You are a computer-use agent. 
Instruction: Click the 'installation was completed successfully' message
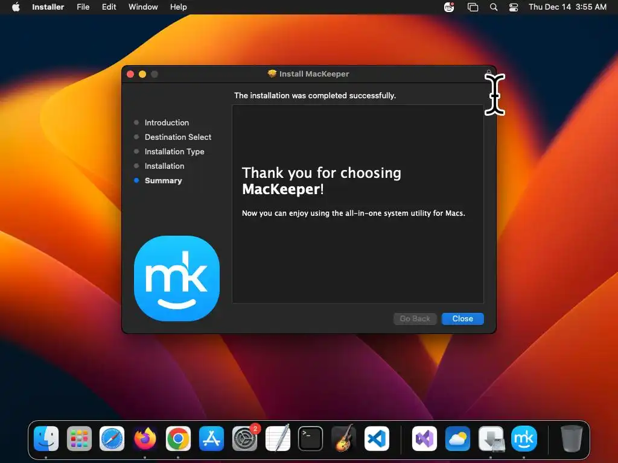click(315, 96)
